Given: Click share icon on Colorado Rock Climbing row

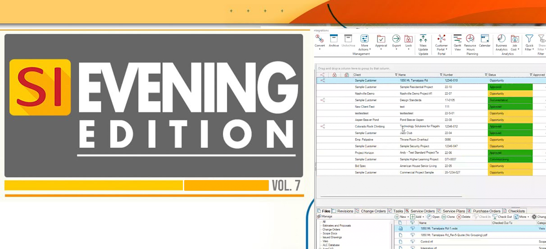Looking at the screenshot, I should [x=323, y=126].
